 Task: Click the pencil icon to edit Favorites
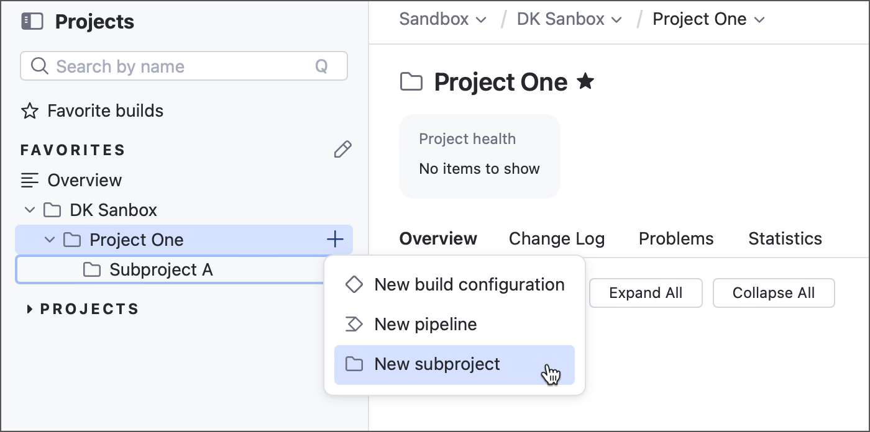(342, 149)
